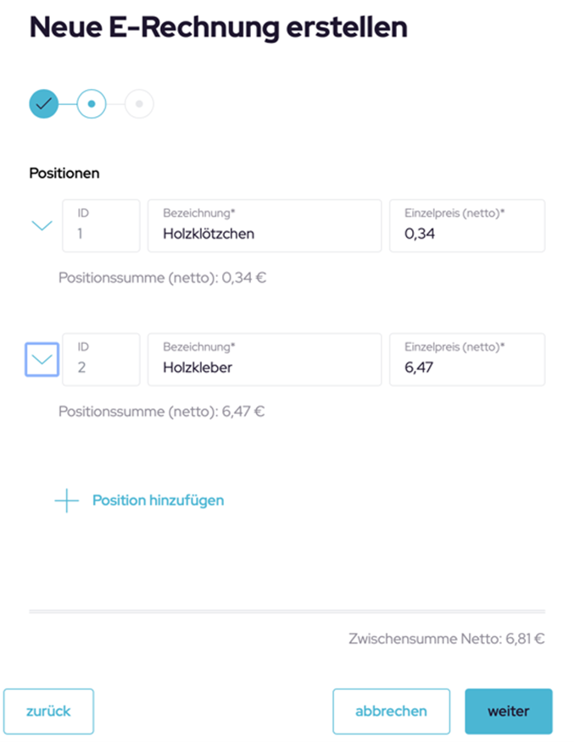Click the Einzelpreis field showing 6,47
The image size is (574, 742).
point(466,359)
